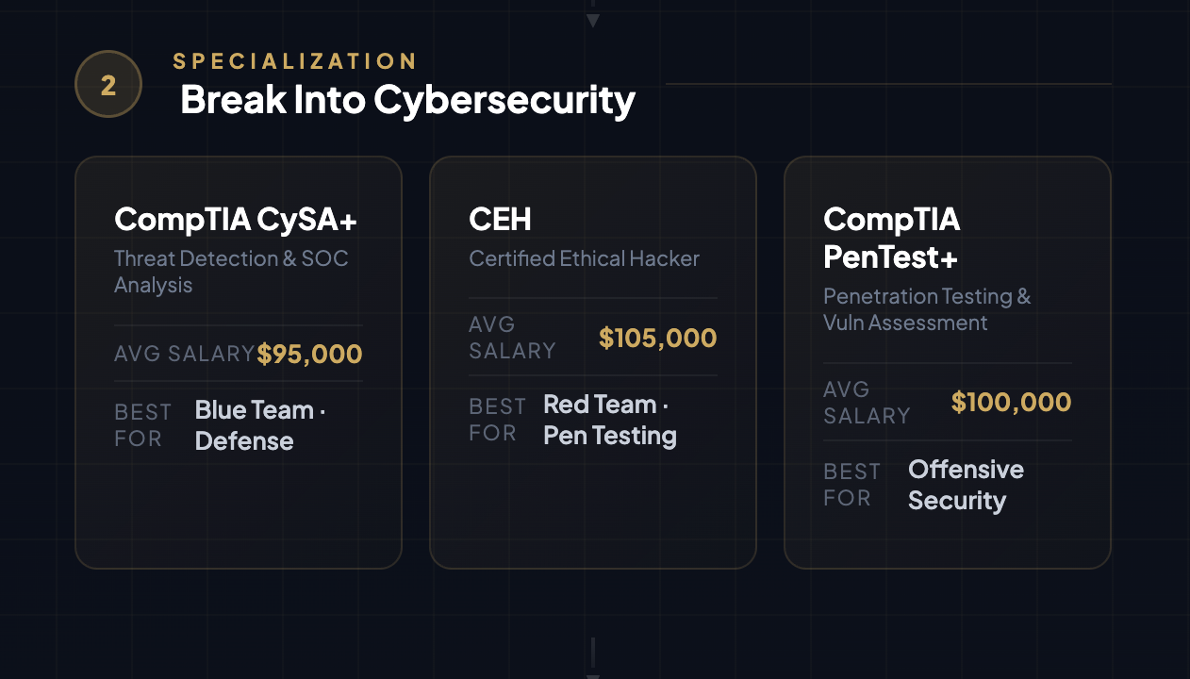Image resolution: width=1190 pixels, height=679 pixels.
Task: Select the $105,000 salary figure
Action: pos(657,338)
